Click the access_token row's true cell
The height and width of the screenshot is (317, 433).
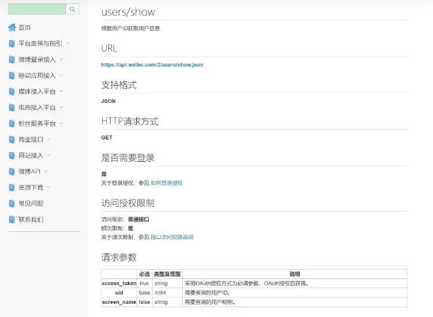[x=144, y=284]
